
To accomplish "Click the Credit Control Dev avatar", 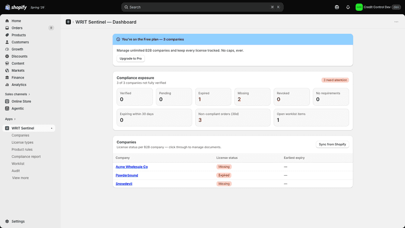I will pos(359,7).
